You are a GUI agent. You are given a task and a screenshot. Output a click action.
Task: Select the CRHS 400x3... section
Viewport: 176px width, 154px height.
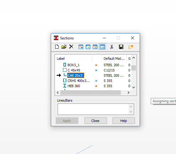(x=79, y=81)
